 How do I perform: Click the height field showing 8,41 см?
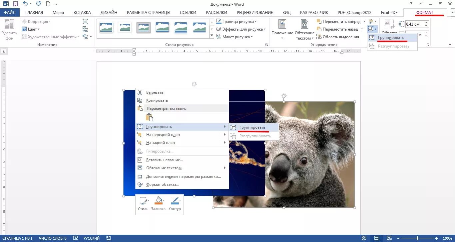pyautogui.click(x=414, y=24)
